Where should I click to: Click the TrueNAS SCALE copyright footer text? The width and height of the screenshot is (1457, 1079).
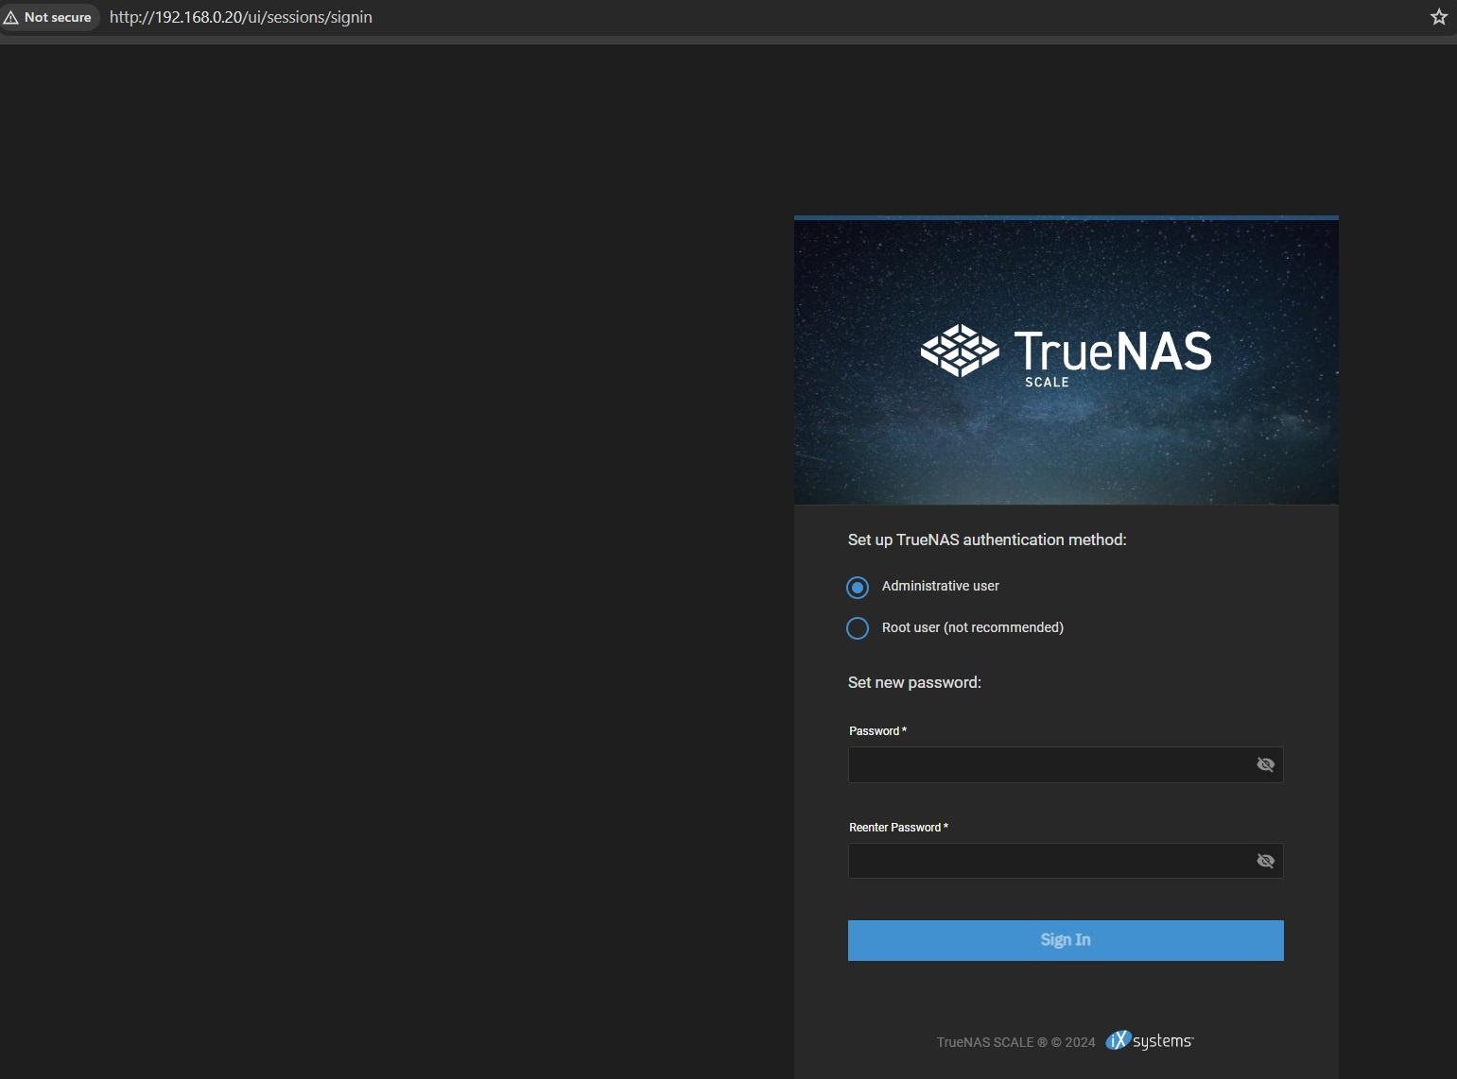point(1015,1042)
